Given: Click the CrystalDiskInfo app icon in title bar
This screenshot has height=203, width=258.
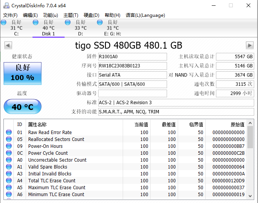Looking at the screenshot, I should [6, 5].
